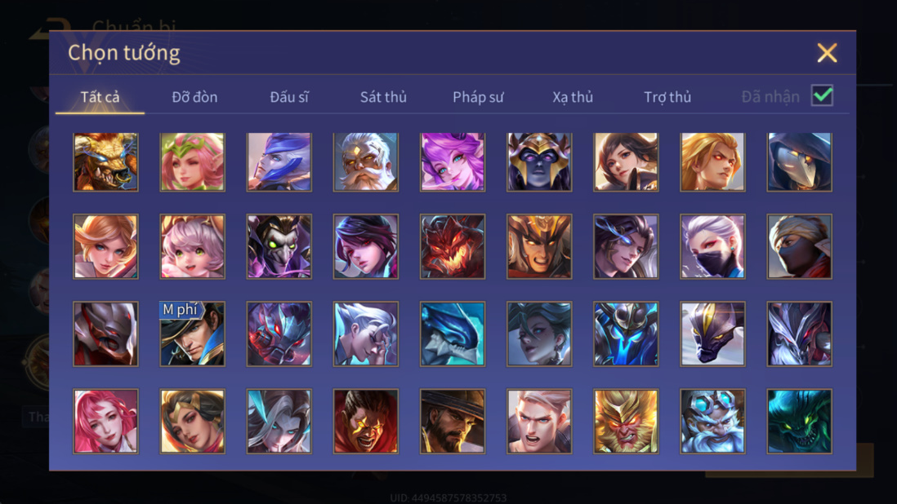Select the 'Tất cả' tab
This screenshot has width=897, height=504.
100,97
